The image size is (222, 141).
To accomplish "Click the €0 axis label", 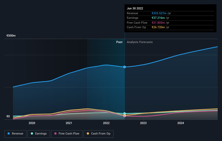I will (8, 116).
